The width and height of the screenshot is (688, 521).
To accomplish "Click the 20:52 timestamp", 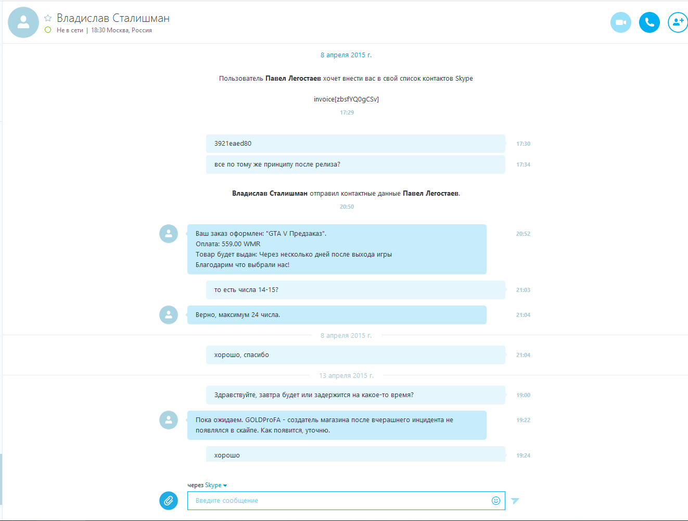I will [523, 234].
